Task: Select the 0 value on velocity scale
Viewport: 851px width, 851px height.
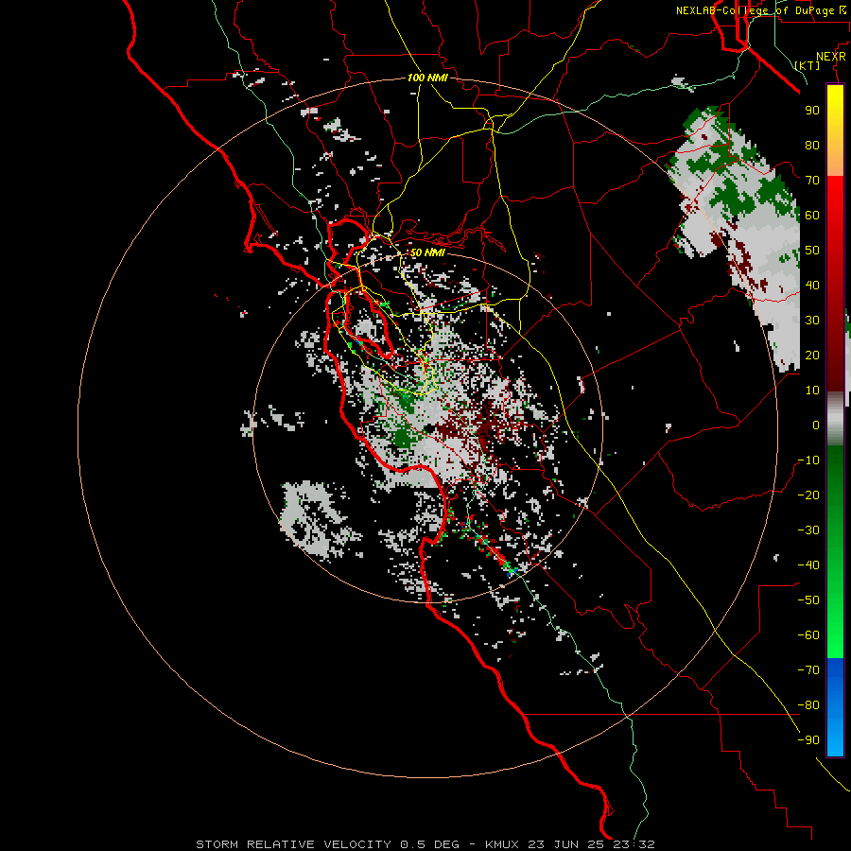Action: pyautogui.click(x=816, y=425)
